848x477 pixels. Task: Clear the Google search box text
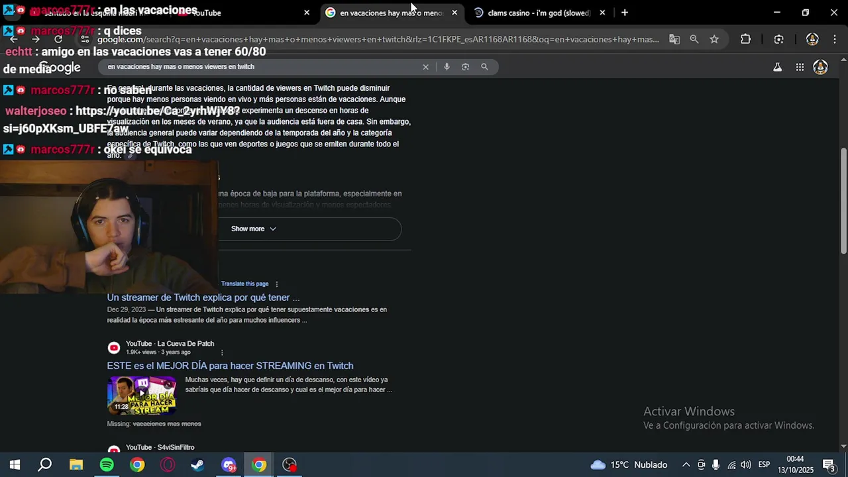(425, 67)
